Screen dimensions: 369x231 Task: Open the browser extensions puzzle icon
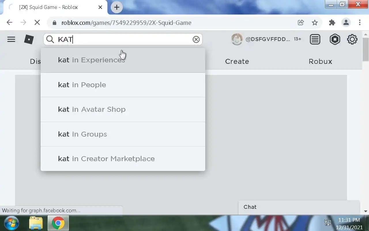coord(332,23)
